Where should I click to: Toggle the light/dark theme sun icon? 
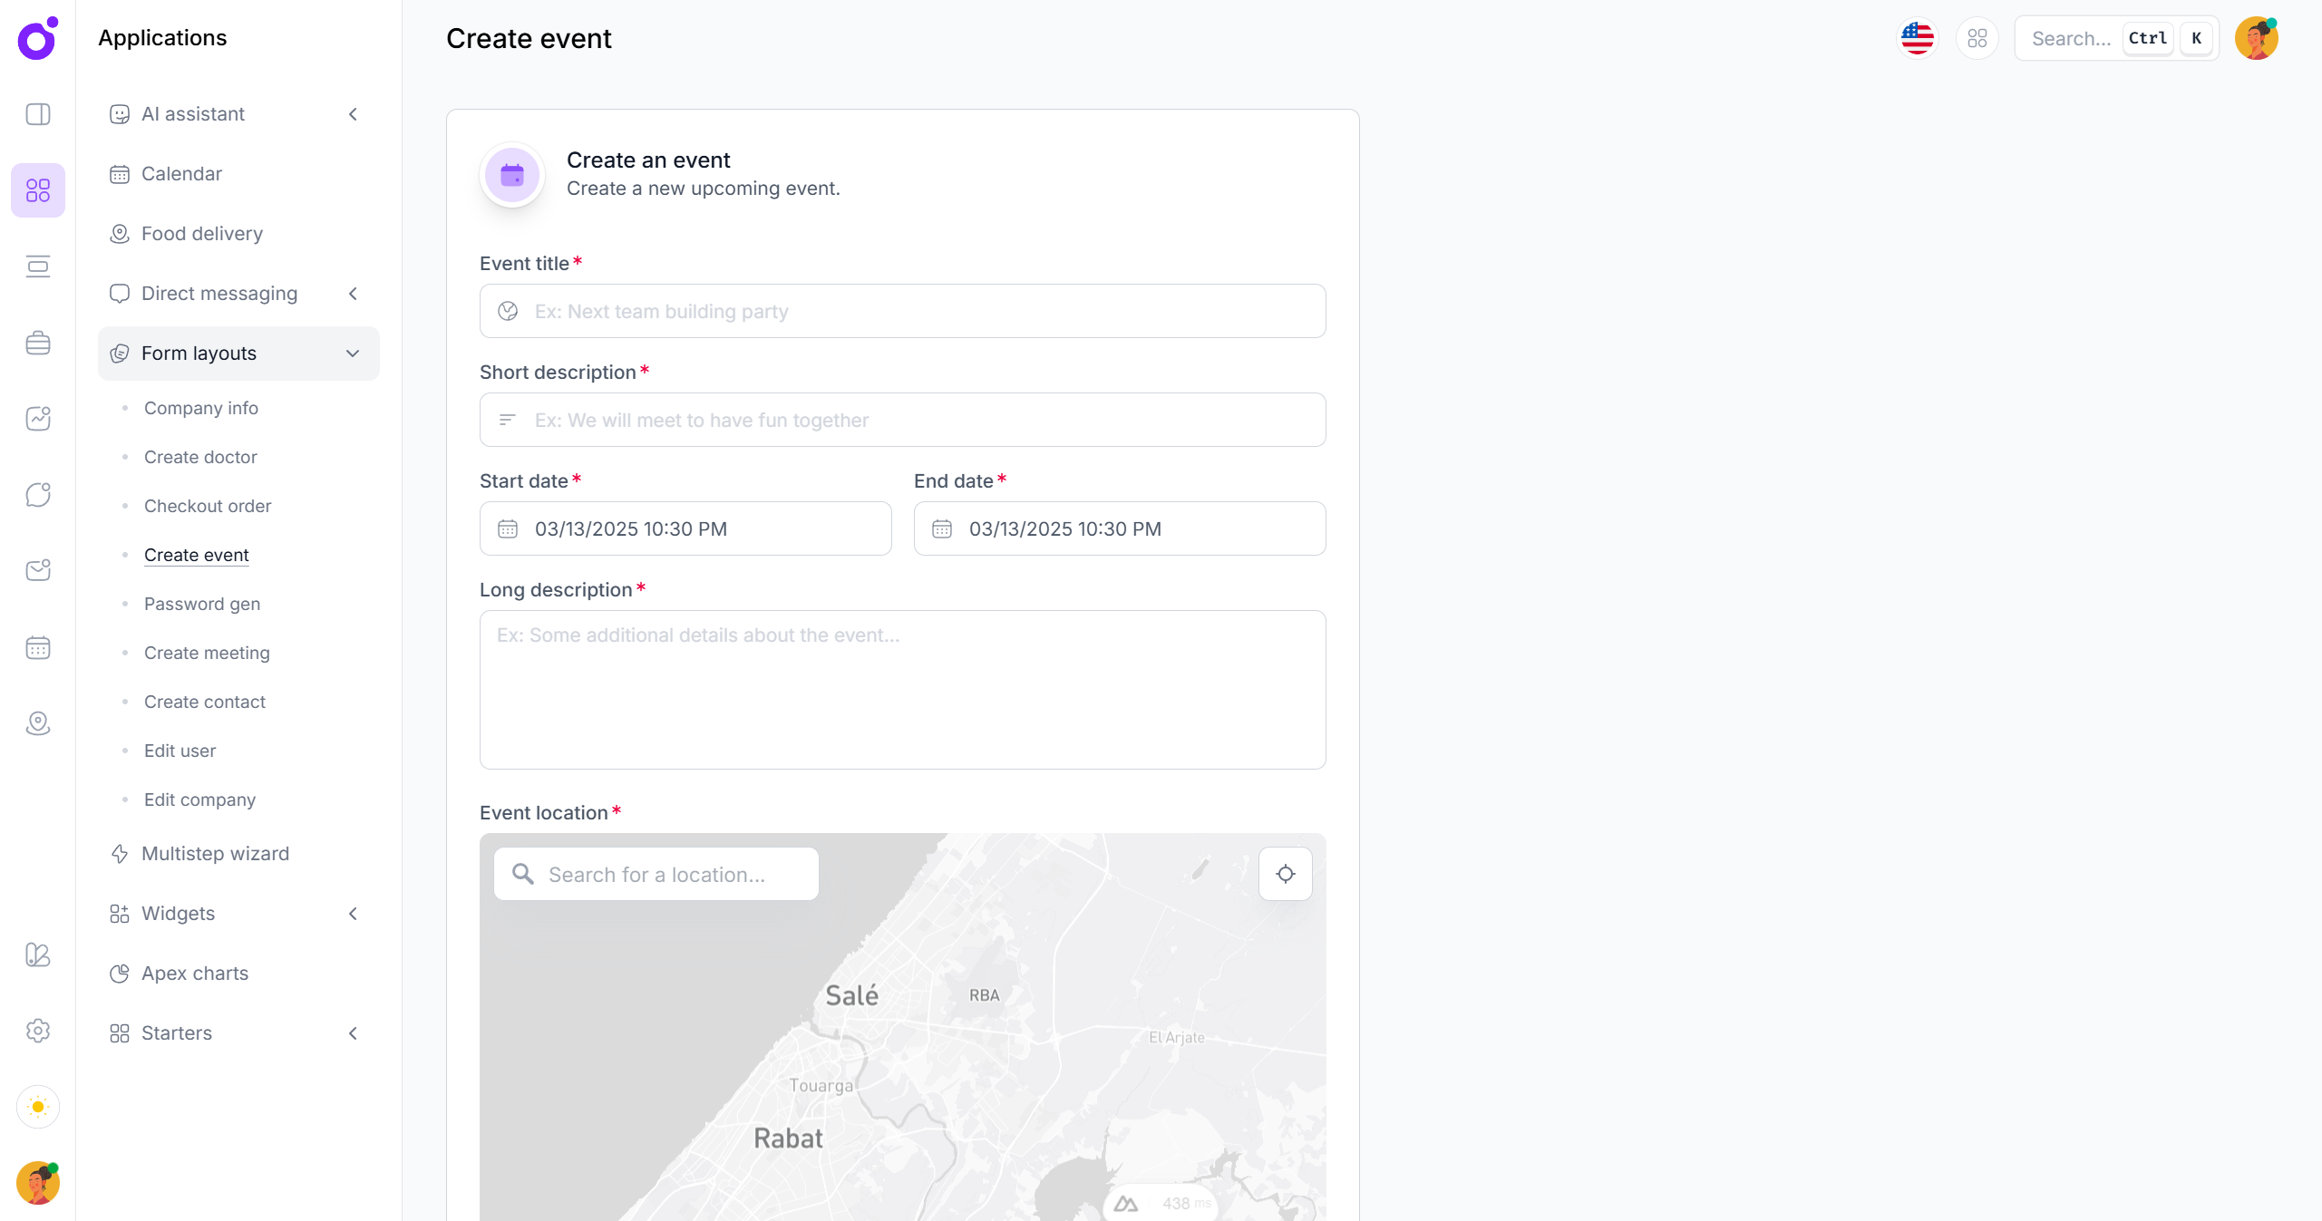38,1107
